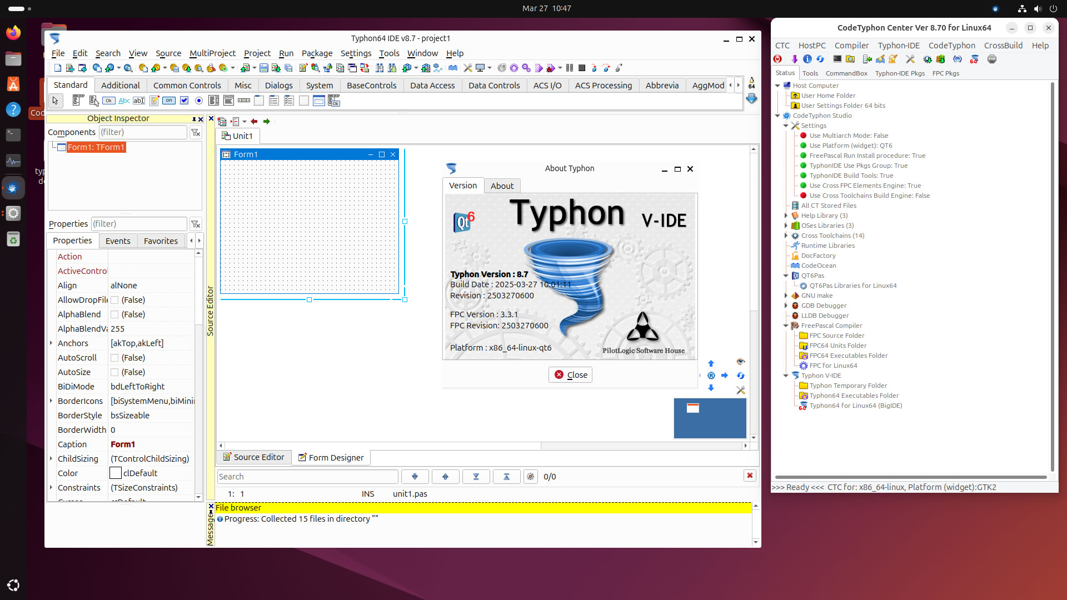Select the TMemo component in palette

point(154,101)
